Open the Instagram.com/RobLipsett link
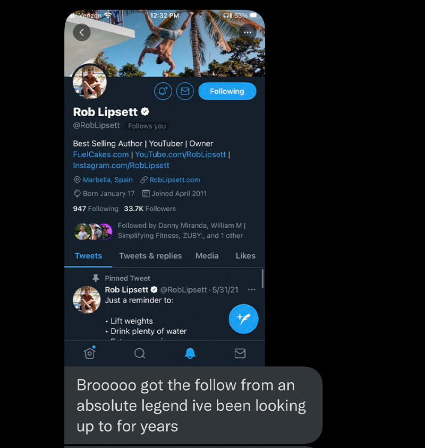 pyautogui.click(x=121, y=166)
